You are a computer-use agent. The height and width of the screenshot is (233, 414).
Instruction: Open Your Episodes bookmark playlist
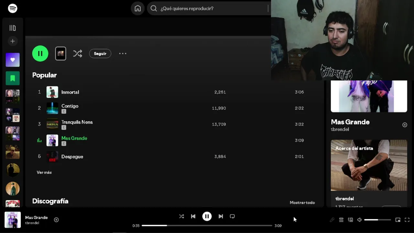(x=13, y=78)
